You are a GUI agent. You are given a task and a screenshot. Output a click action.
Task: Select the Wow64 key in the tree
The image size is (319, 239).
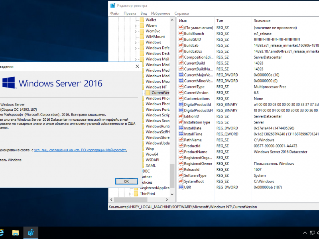(152, 154)
